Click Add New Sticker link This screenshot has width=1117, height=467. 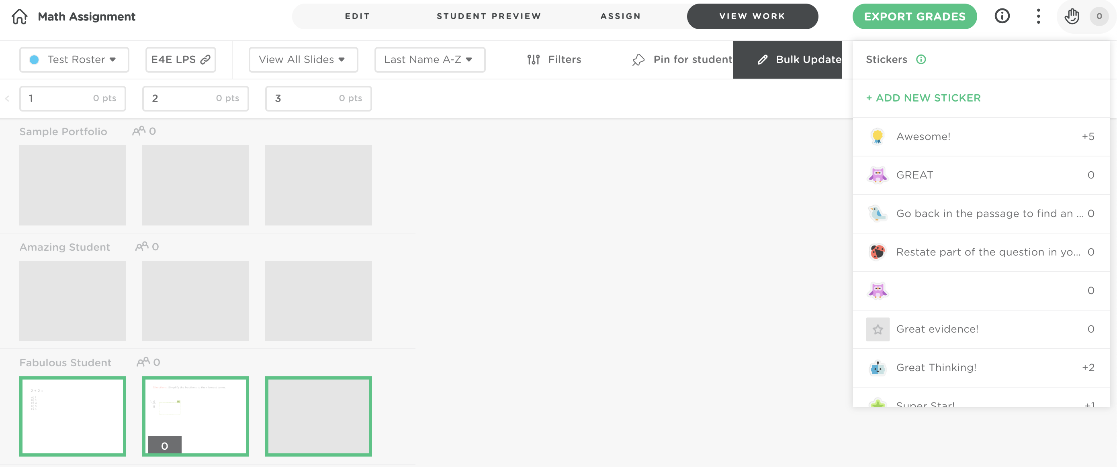[923, 98]
